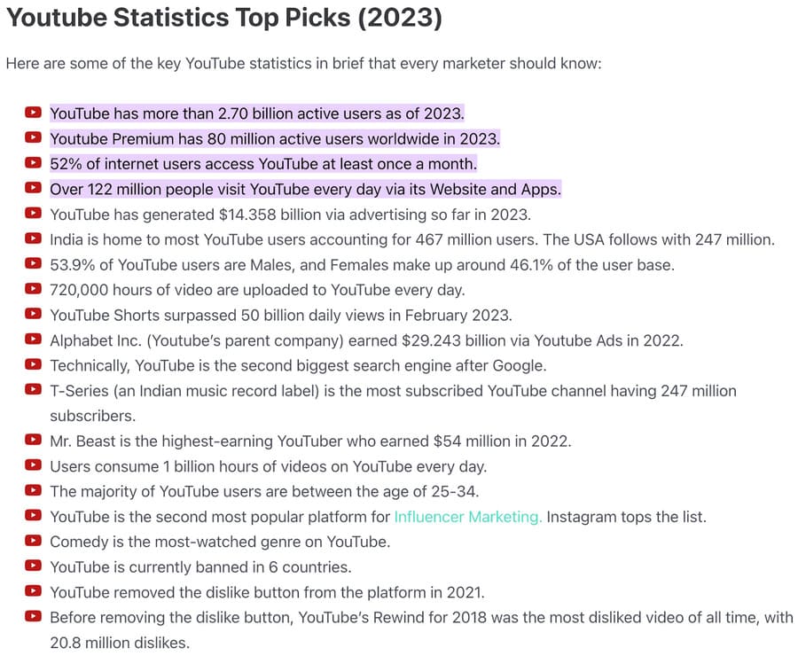Click the YouTube icon next to the India users line
The image size is (798, 656).
pos(34,238)
